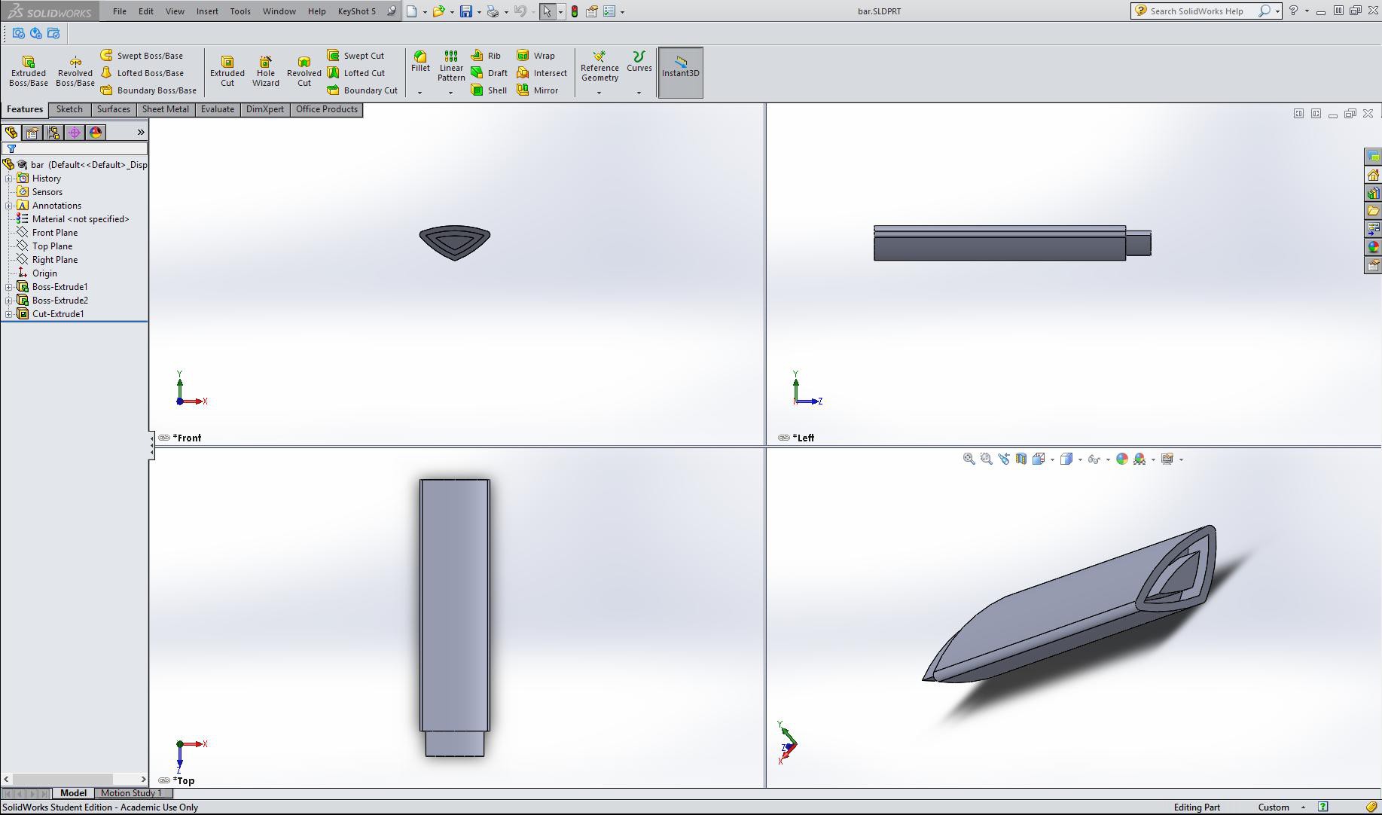Click the Motion Study 1 tab button

[131, 793]
